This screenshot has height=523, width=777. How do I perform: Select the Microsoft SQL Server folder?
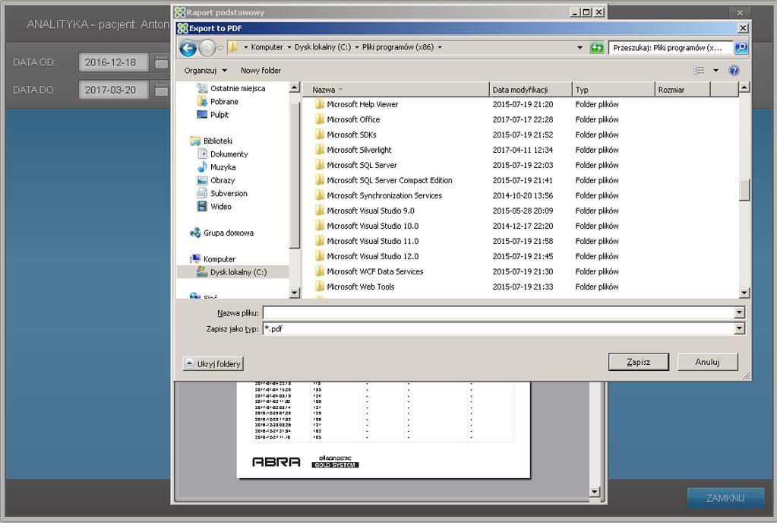tap(362, 165)
